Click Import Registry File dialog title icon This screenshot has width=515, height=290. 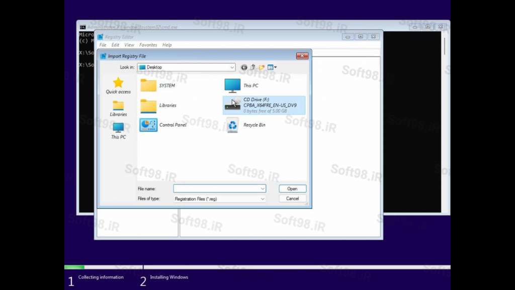tap(103, 56)
